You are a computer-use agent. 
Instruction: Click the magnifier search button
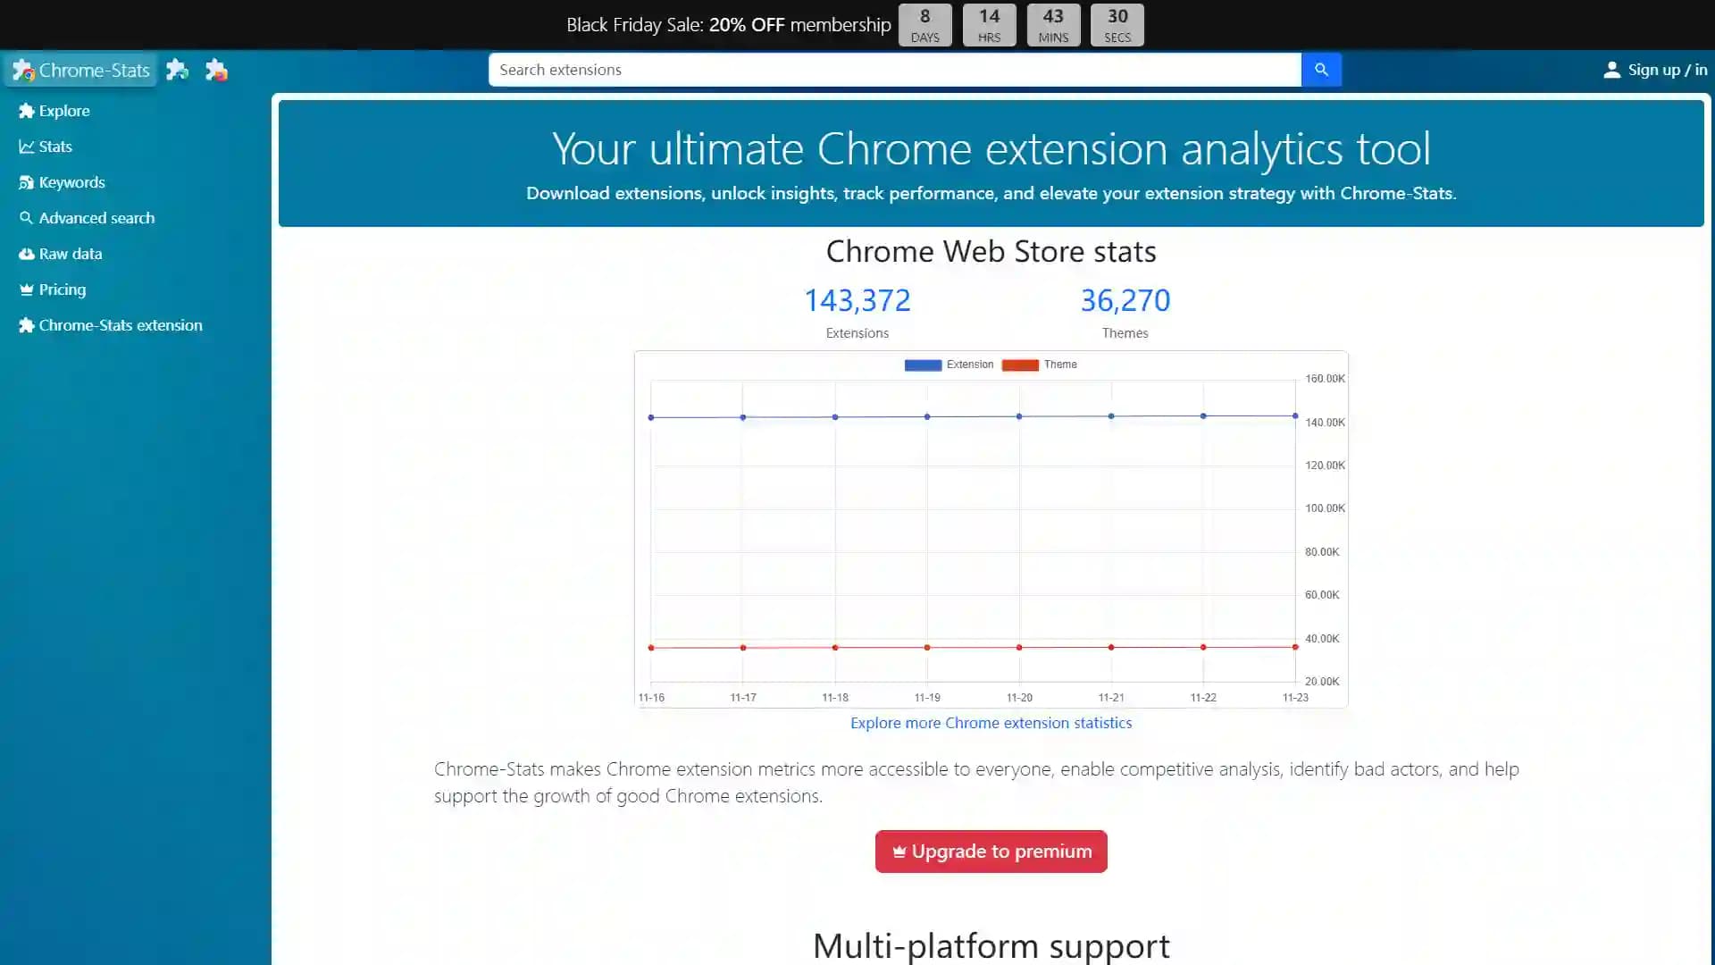[1321, 70]
